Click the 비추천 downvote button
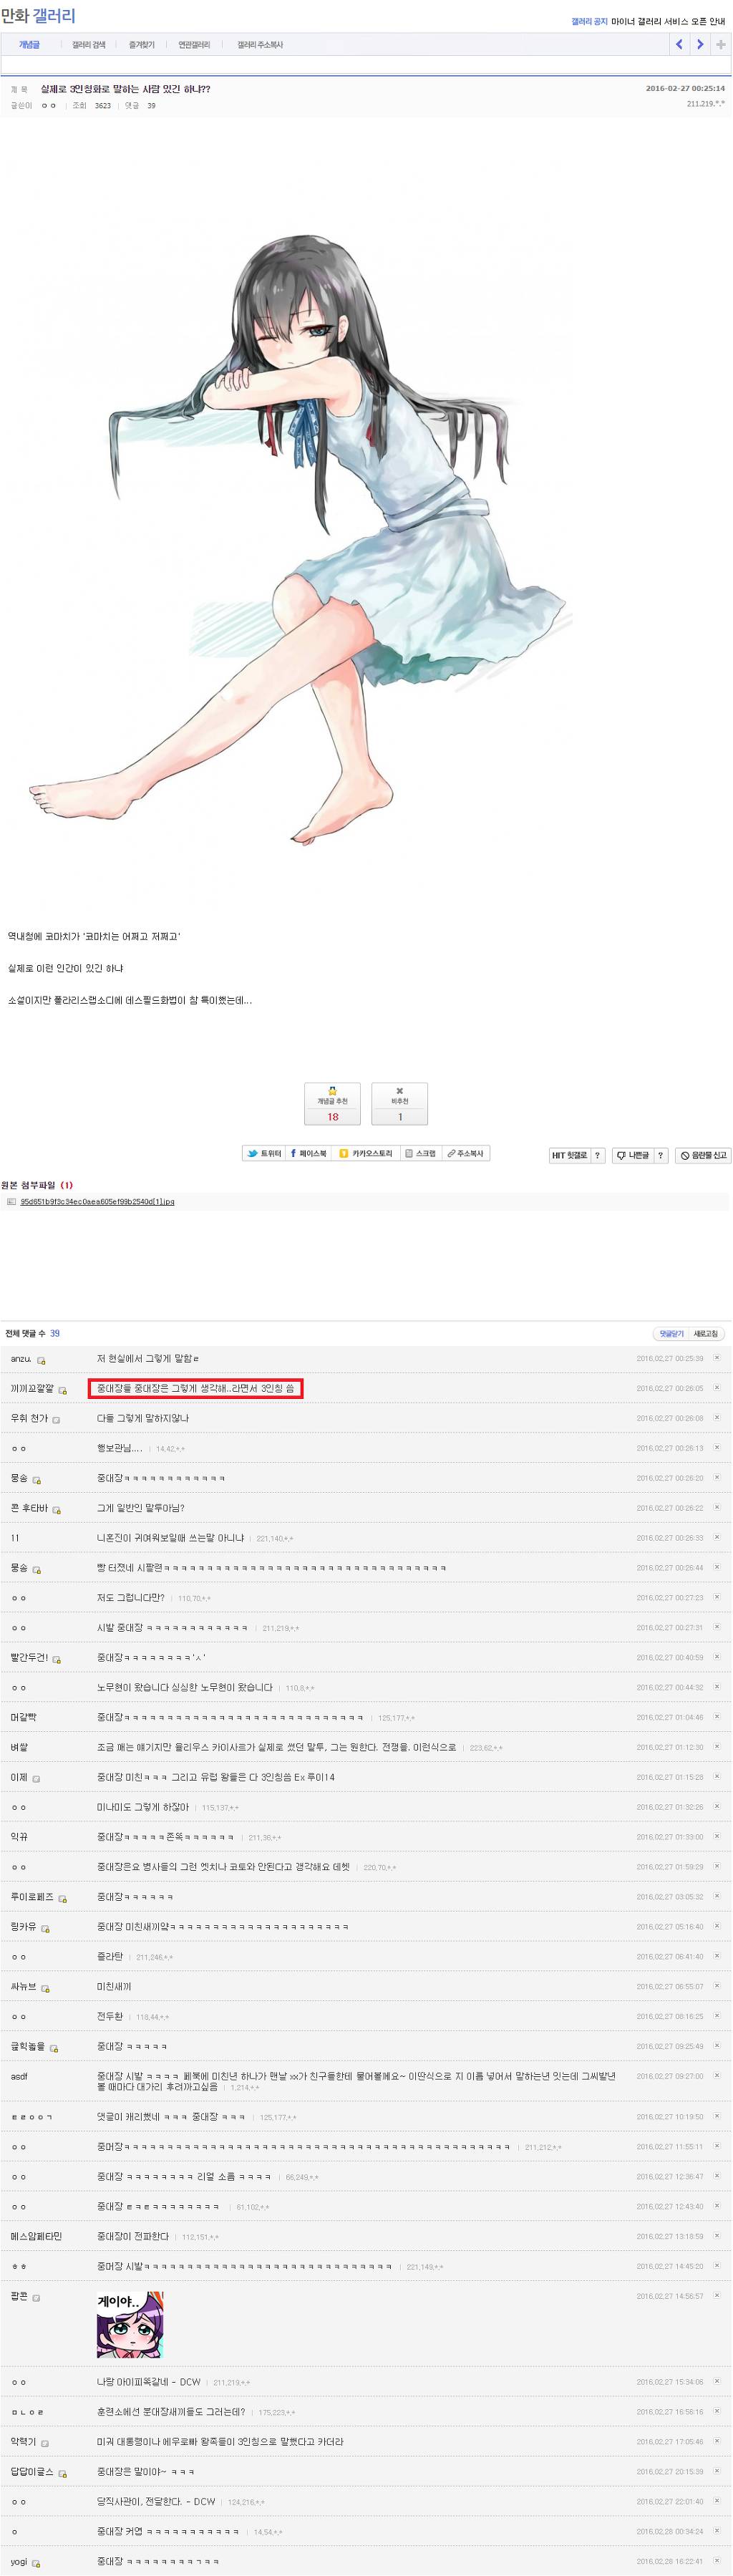 click(x=399, y=1103)
